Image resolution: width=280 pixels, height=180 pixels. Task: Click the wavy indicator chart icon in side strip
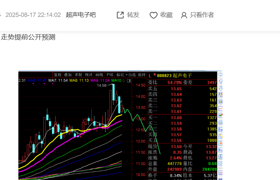tap(220, 173)
